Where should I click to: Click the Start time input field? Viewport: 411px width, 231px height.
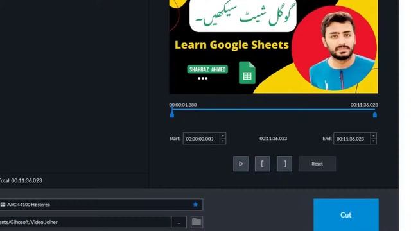point(201,139)
